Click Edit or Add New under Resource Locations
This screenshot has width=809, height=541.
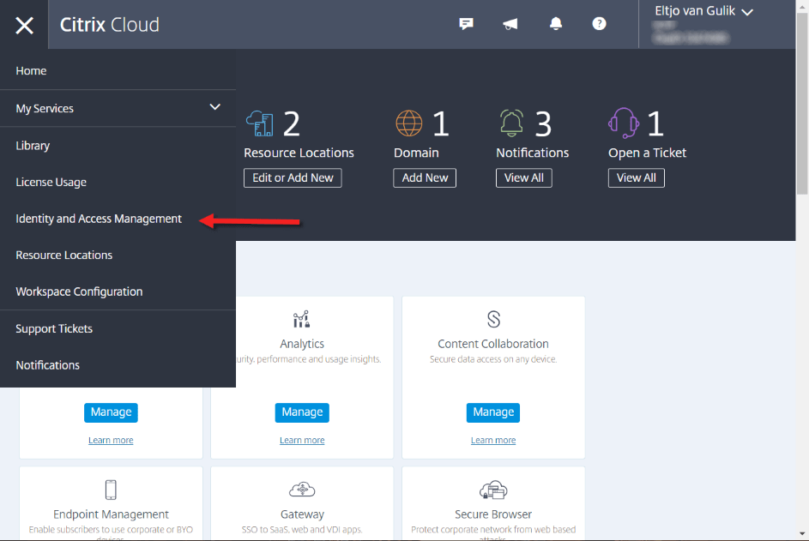(x=293, y=177)
